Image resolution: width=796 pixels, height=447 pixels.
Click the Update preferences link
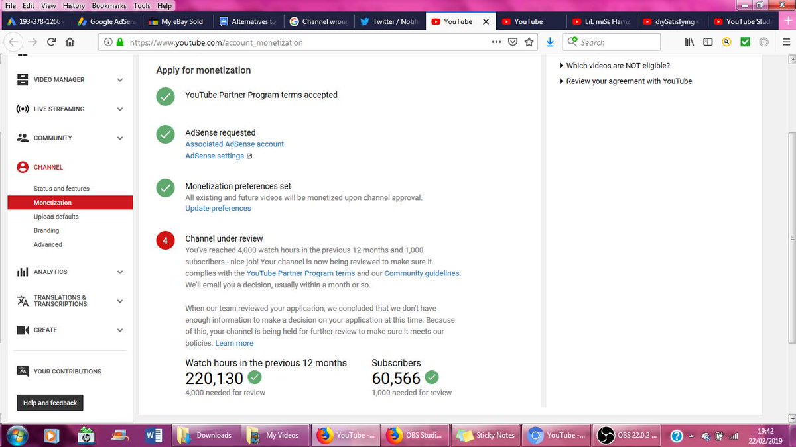point(218,208)
